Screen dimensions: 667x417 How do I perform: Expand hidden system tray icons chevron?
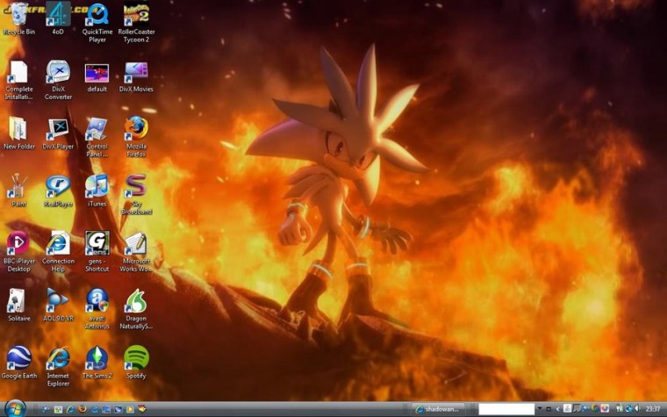pyautogui.click(x=557, y=409)
